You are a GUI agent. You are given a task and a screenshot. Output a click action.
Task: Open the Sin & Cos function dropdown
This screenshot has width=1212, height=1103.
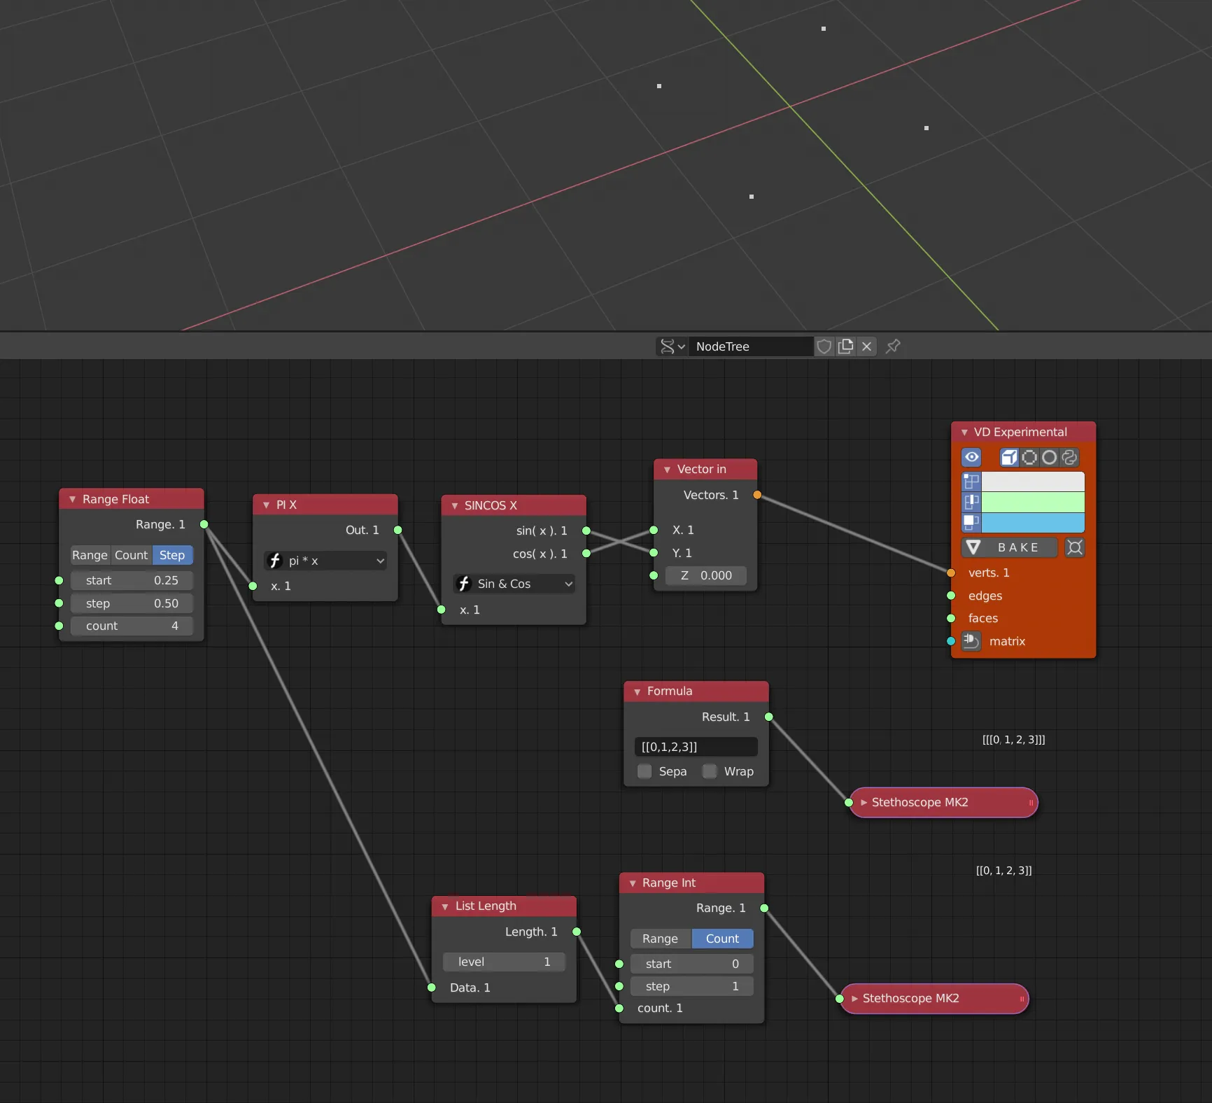514,584
